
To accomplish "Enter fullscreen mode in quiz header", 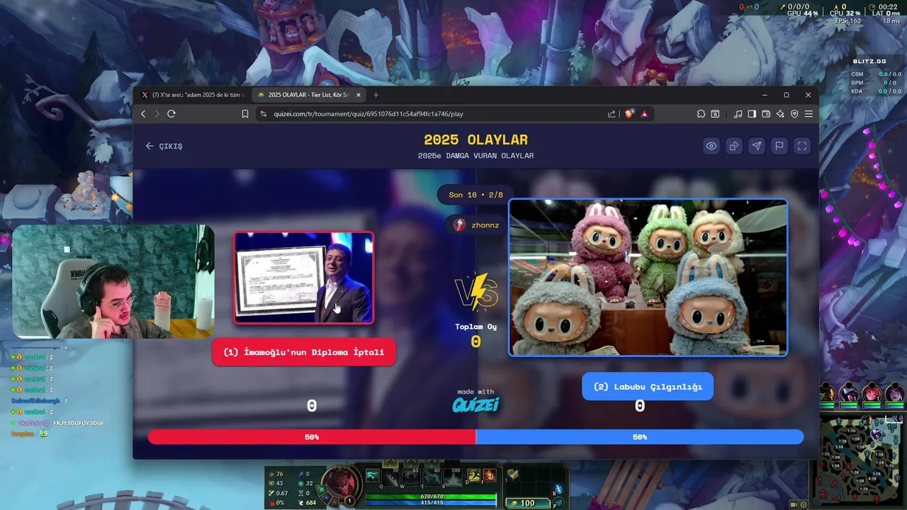I will 802,146.
